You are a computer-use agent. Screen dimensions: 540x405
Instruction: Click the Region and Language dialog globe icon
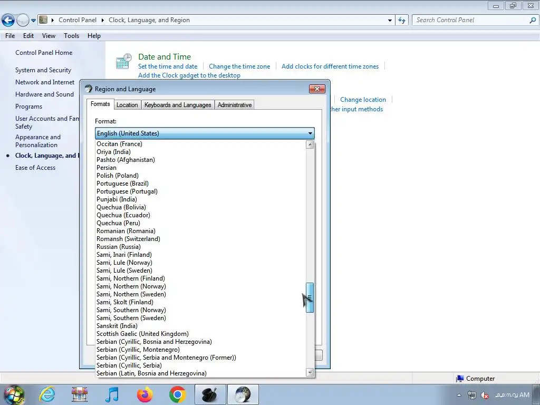(x=89, y=89)
